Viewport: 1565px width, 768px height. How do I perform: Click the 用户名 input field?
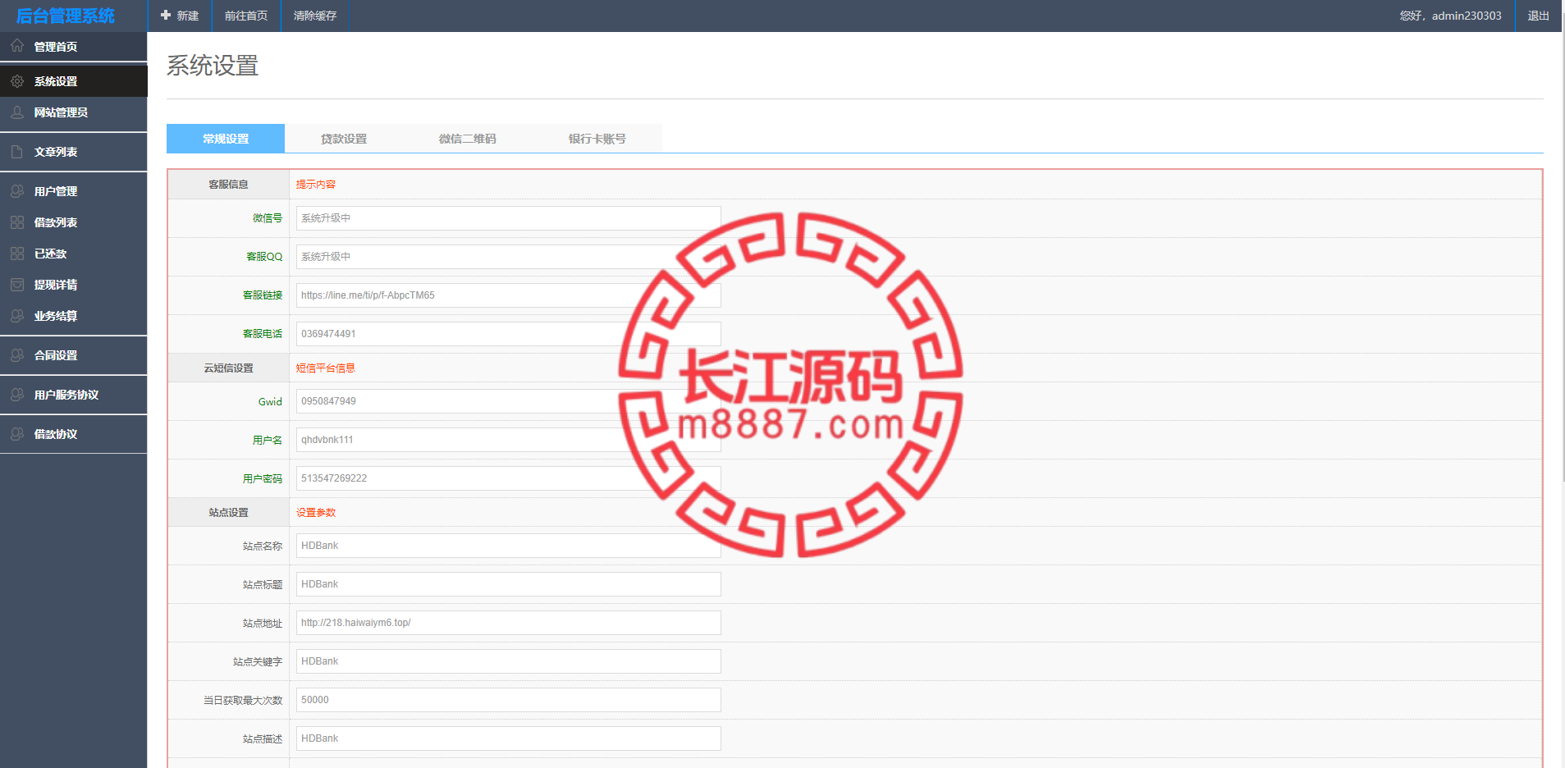point(509,440)
